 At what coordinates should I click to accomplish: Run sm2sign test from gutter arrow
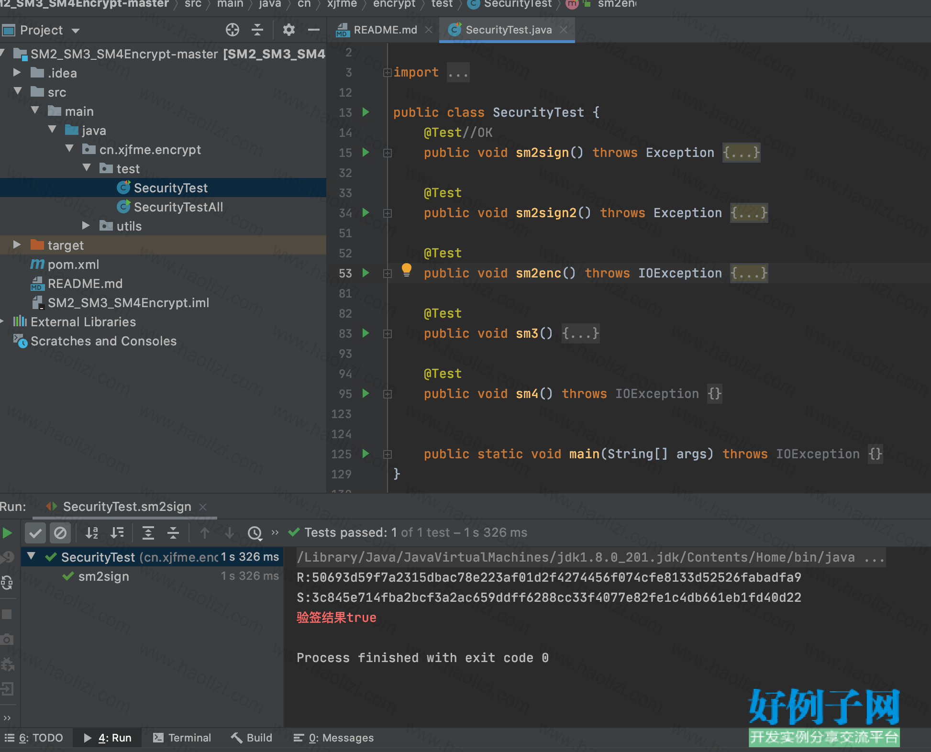point(366,153)
